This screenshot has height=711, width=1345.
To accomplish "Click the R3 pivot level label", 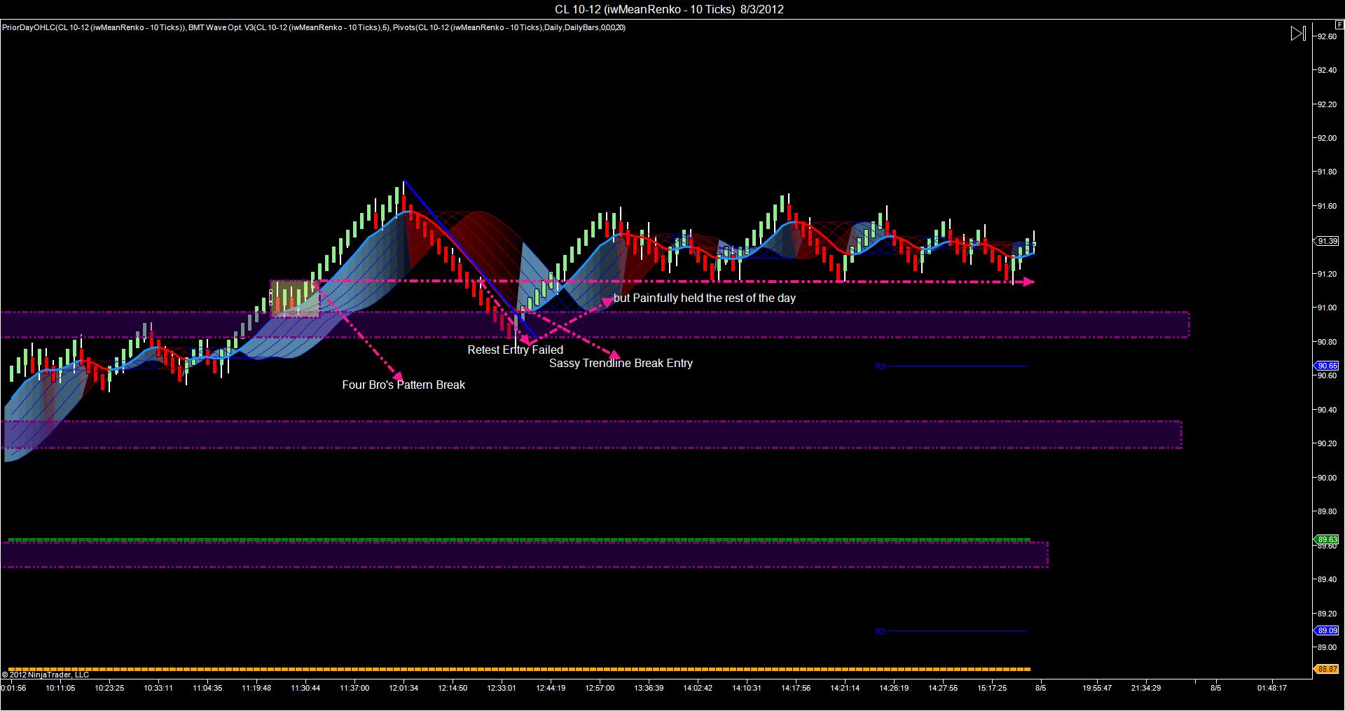I will [x=881, y=366].
